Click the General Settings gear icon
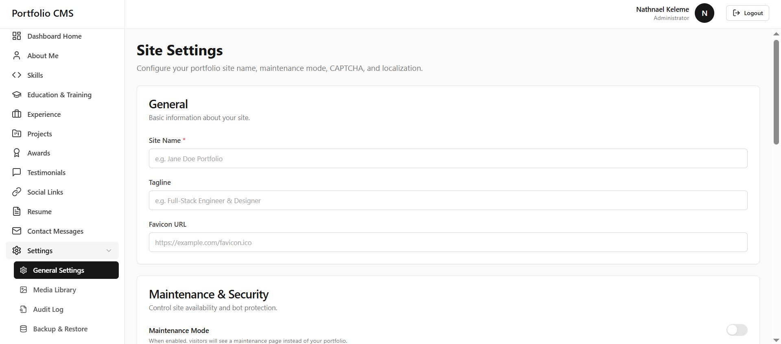This screenshot has height=344, width=781. [x=24, y=270]
